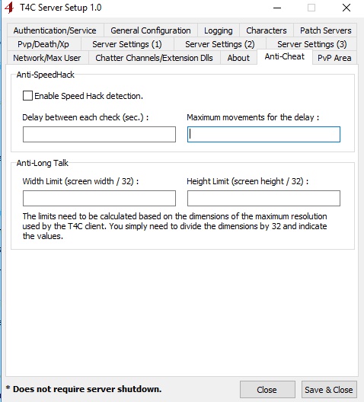Viewport: 364px width, 402px height.
Task: Click the Save & Close button
Action: (x=329, y=390)
